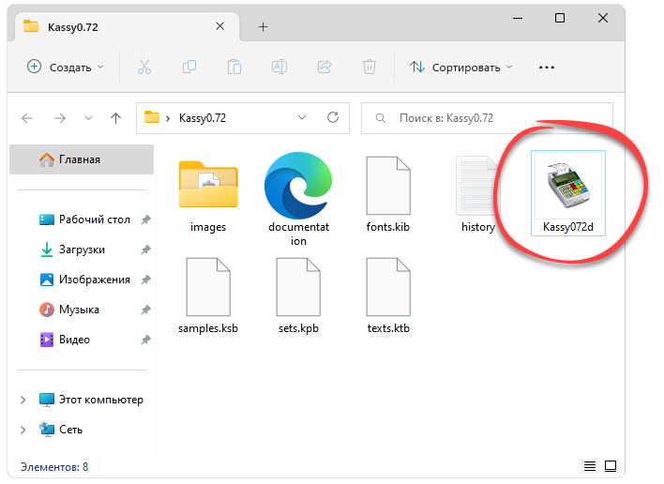Select the samples.ksb file

tap(208, 296)
